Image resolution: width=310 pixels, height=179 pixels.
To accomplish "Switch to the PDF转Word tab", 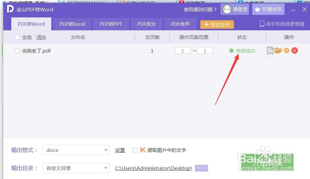I will (x=31, y=24).
